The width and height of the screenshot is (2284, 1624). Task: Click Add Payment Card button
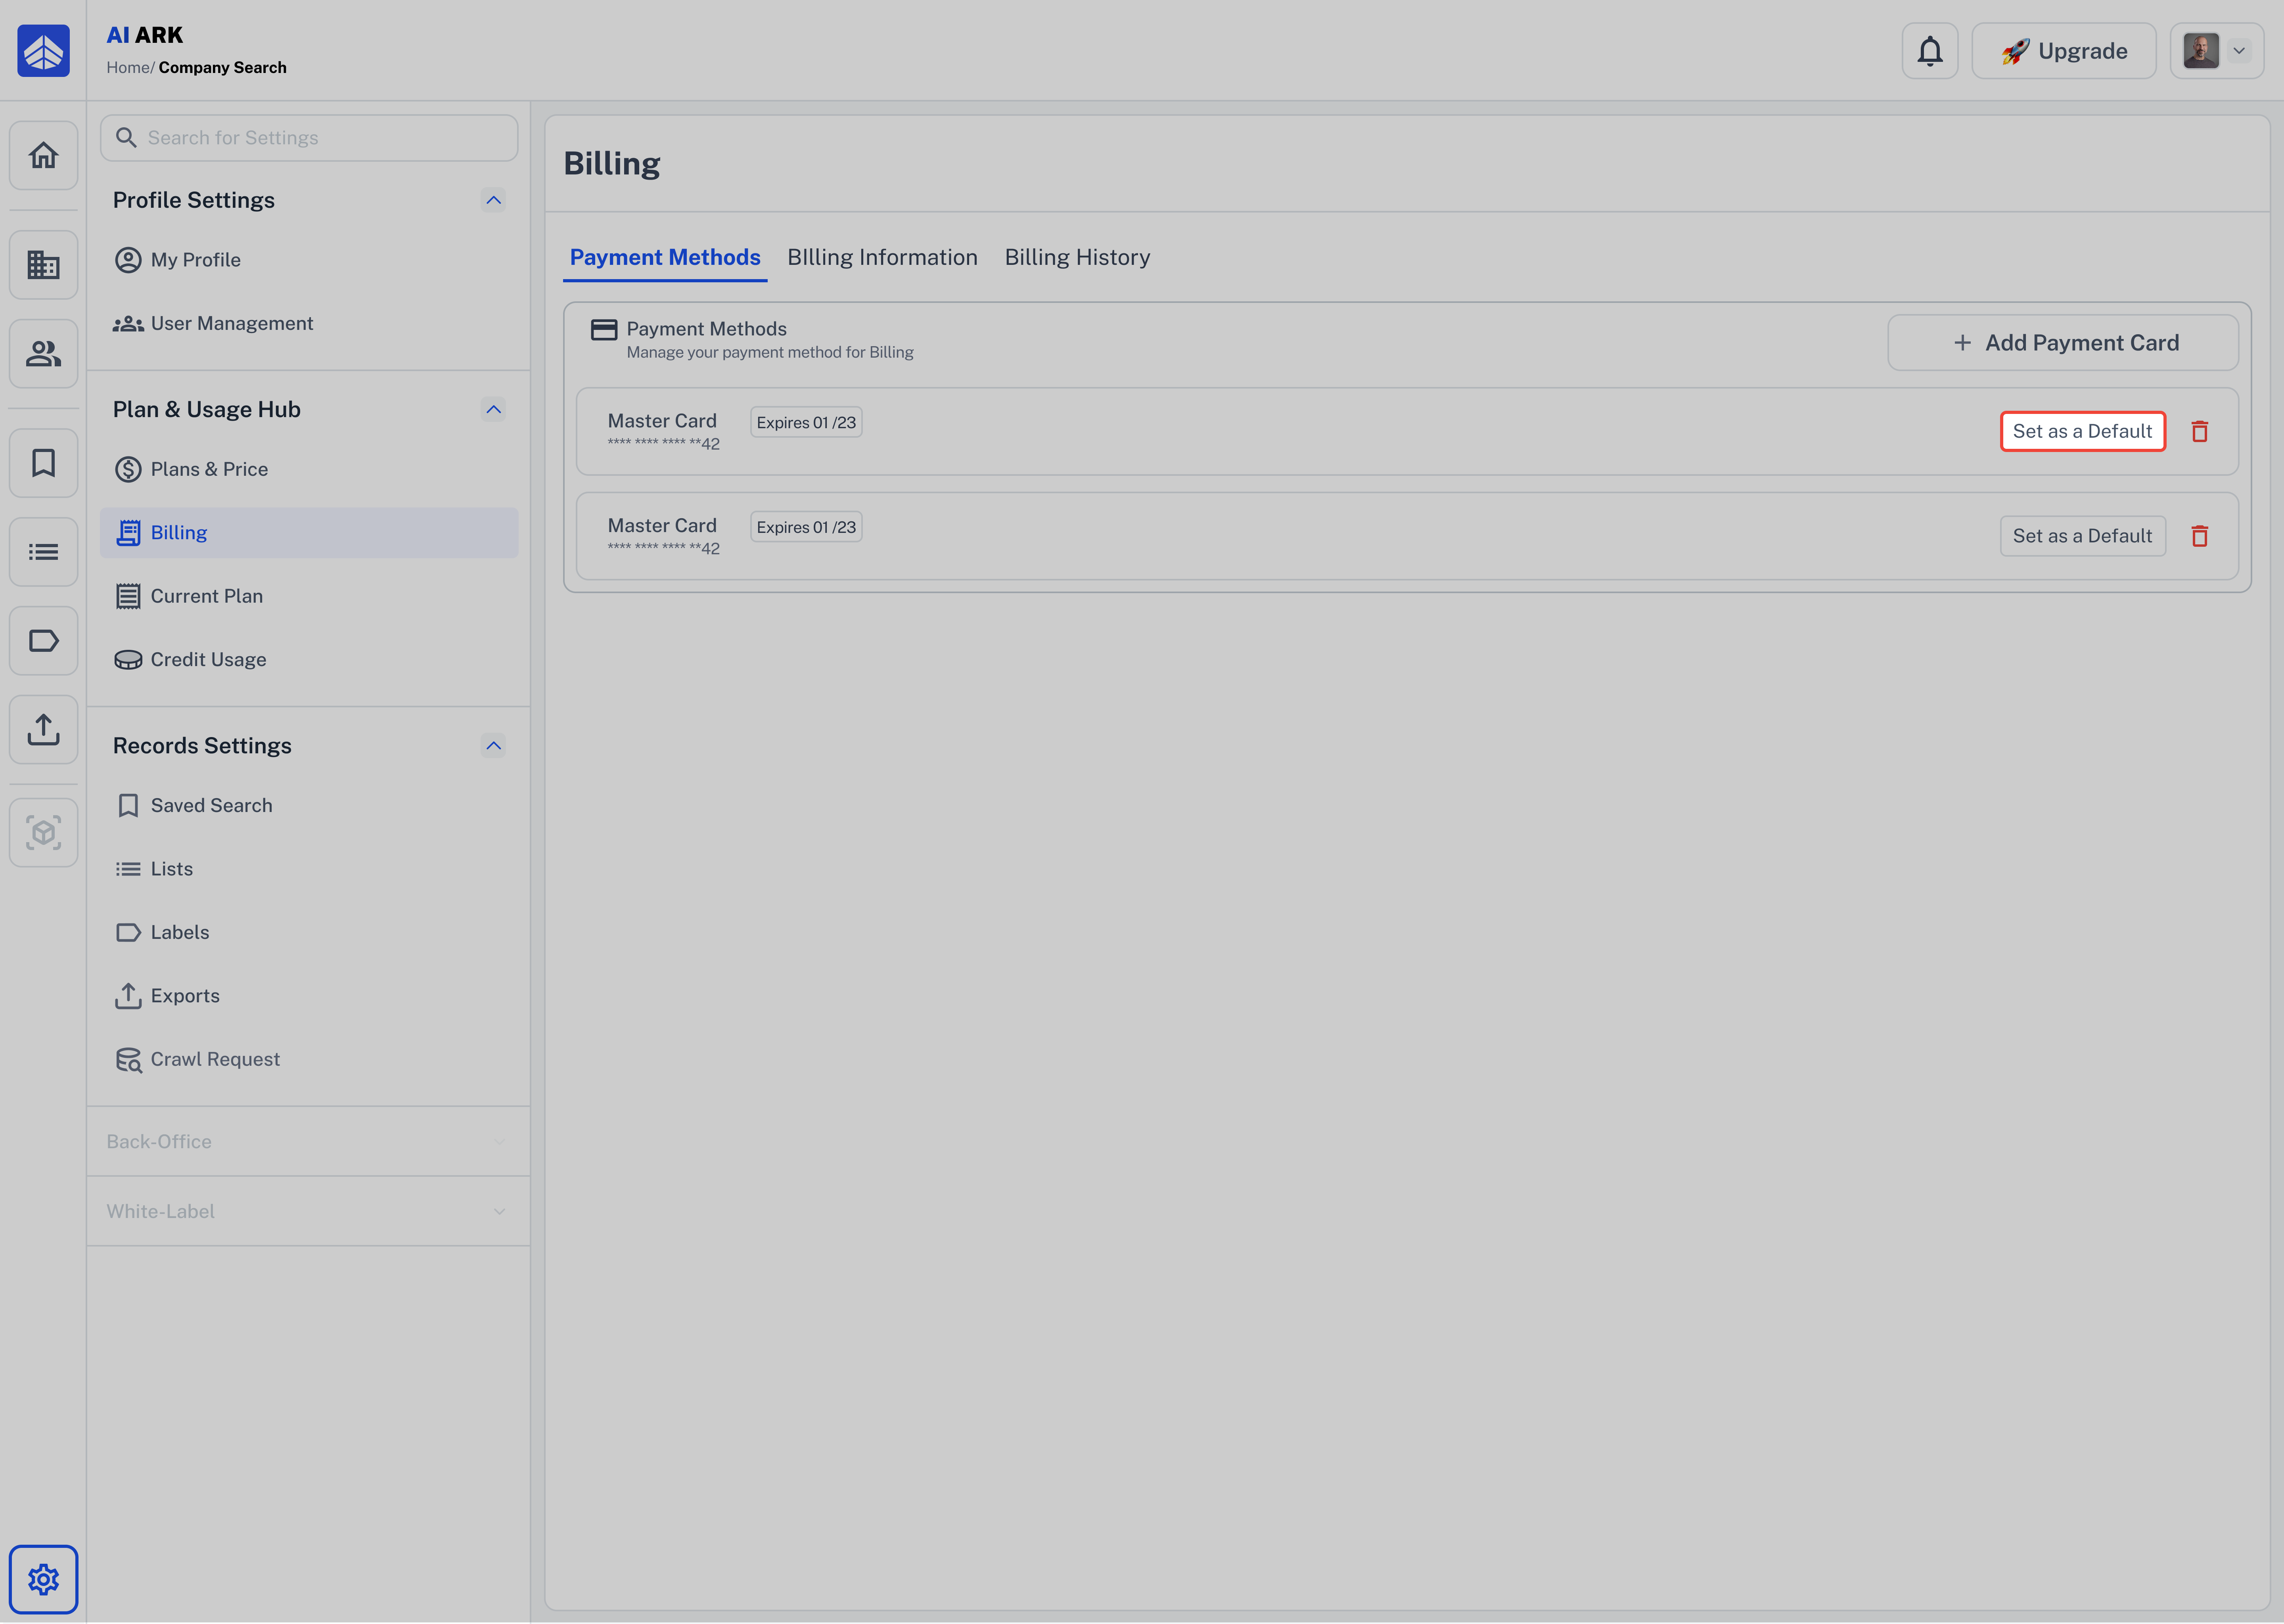click(2063, 343)
